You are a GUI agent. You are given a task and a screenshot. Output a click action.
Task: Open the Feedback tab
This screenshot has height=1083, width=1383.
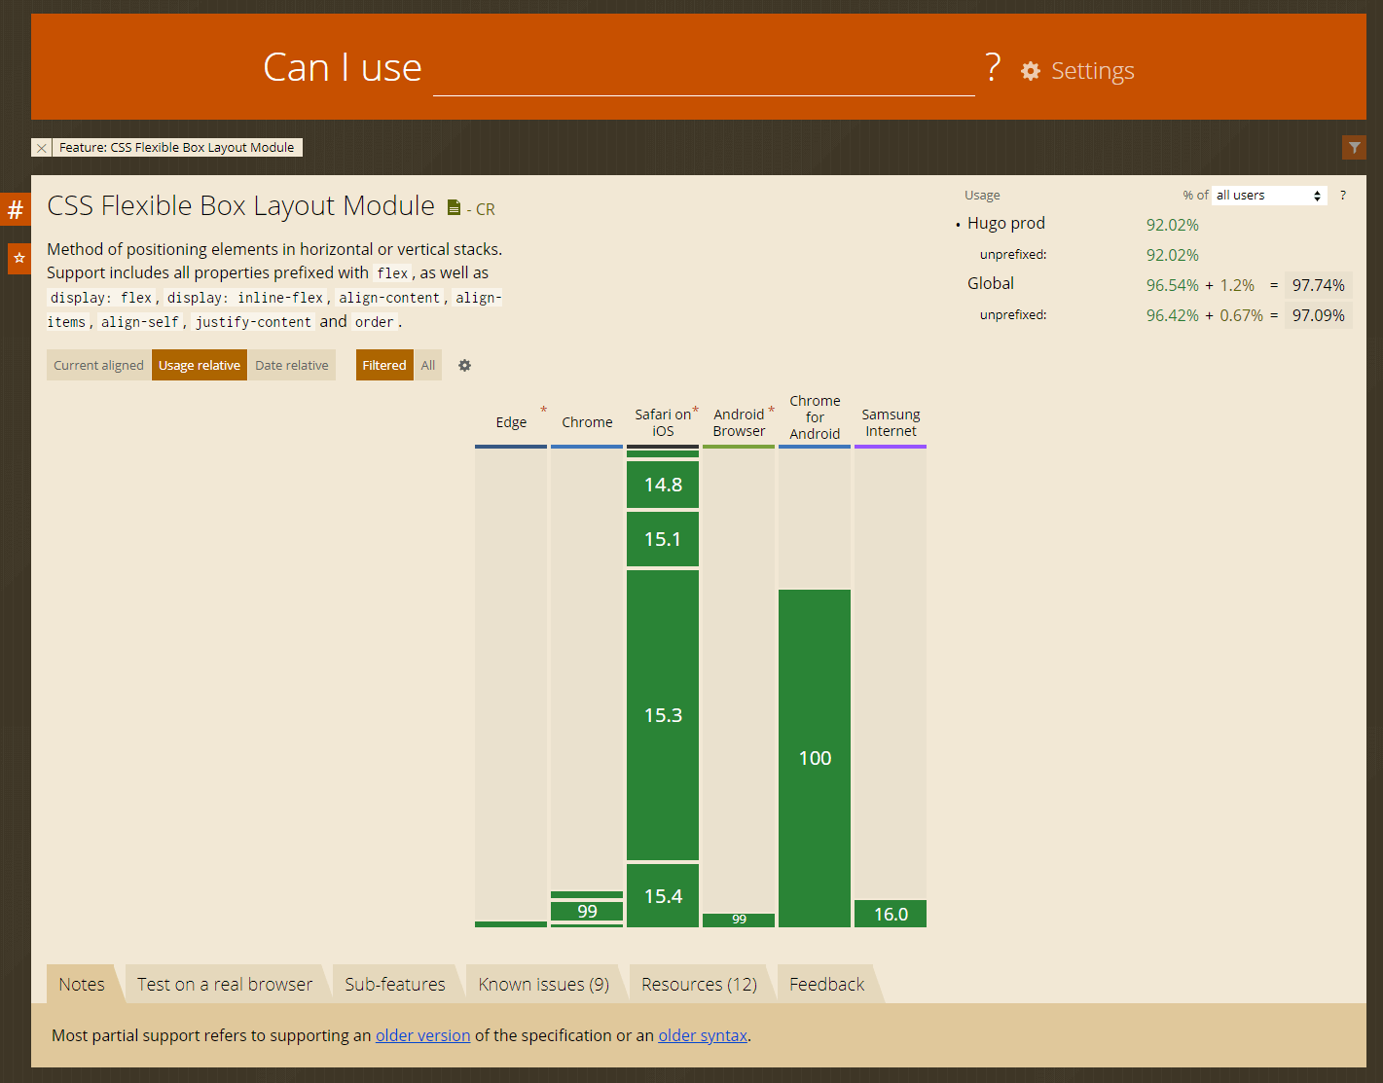tap(827, 984)
